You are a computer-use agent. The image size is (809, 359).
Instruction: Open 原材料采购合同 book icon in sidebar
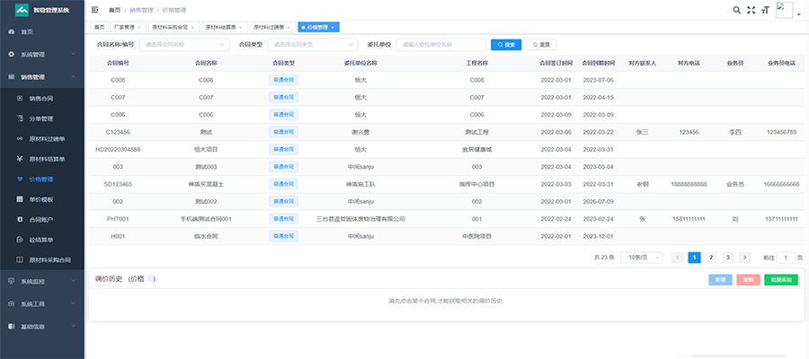click(20, 260)
